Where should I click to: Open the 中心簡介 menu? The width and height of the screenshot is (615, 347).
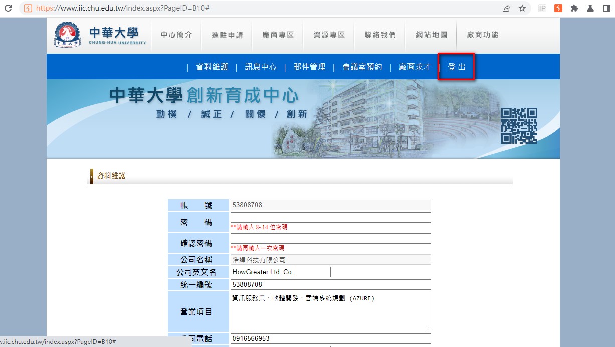pyautogui.click(x=176, y=35)
